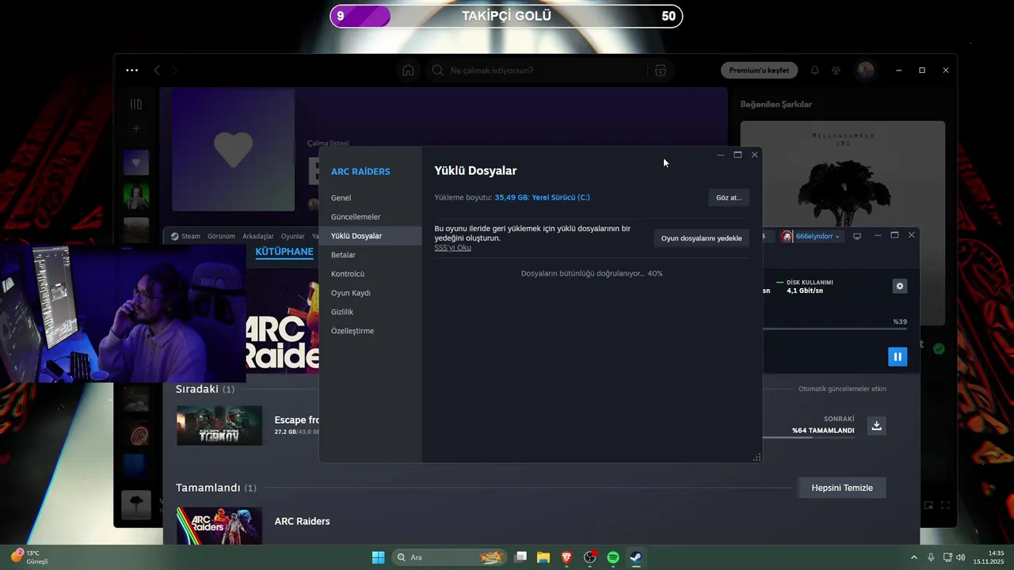Open Brave browser from the taskbar
This screenshot has height=570, width=1014.
566,557
